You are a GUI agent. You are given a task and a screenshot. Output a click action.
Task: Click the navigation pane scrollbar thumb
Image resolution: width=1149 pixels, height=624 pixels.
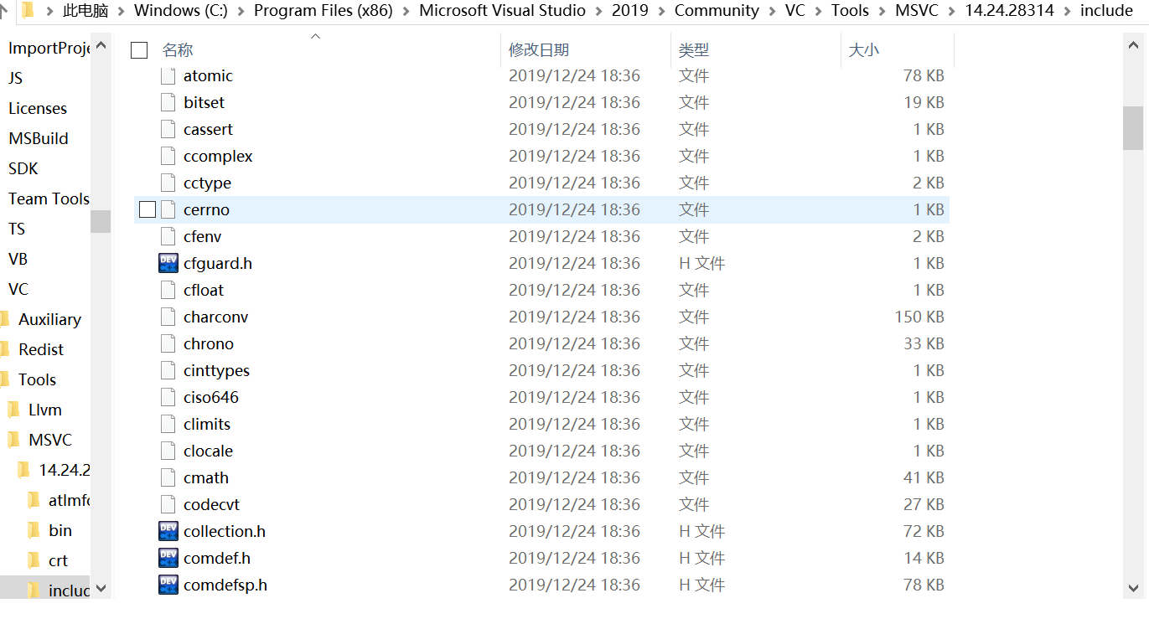(x=101, y=221)
